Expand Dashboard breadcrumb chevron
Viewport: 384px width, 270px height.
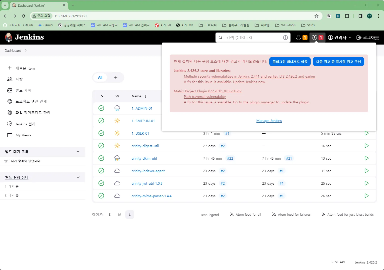pos(26,51)
